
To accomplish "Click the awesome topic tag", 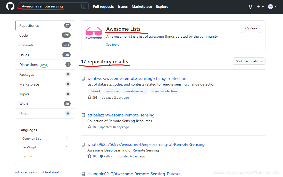I will tap(112, 91).
